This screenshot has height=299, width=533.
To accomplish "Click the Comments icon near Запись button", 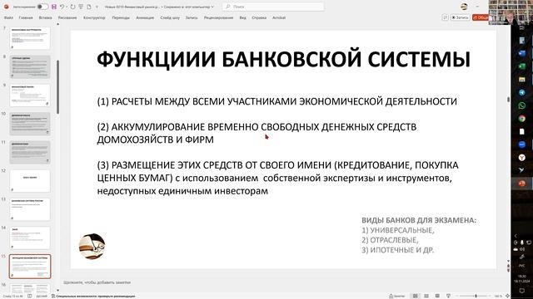I will pyautogui.click(x=445, y=17).
